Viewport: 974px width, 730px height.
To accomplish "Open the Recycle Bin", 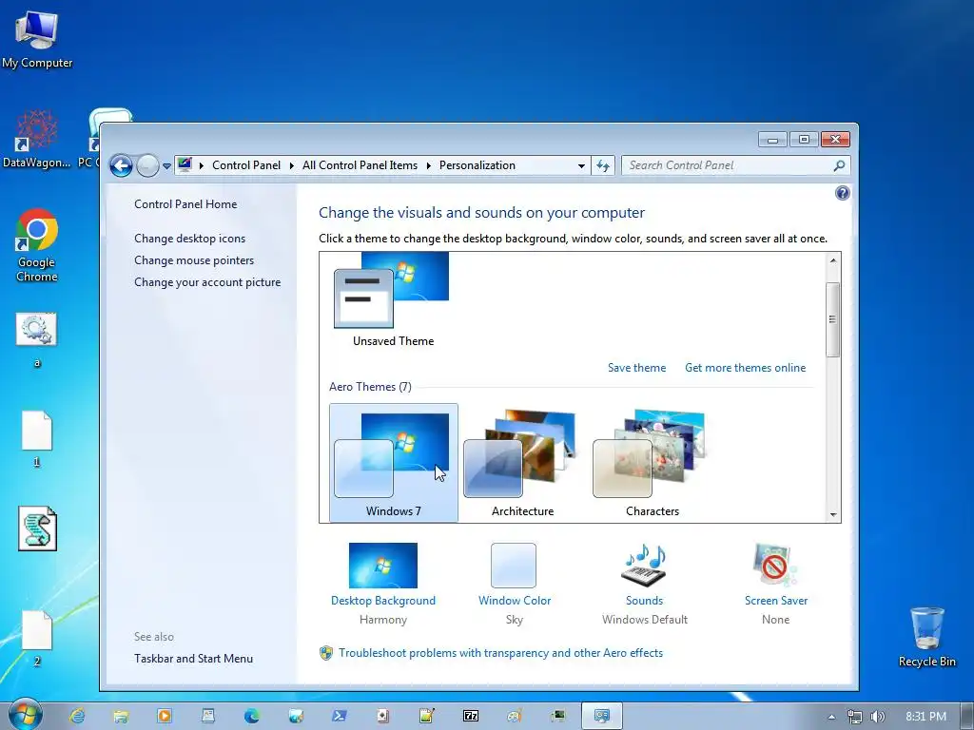I will click(926, 637).
